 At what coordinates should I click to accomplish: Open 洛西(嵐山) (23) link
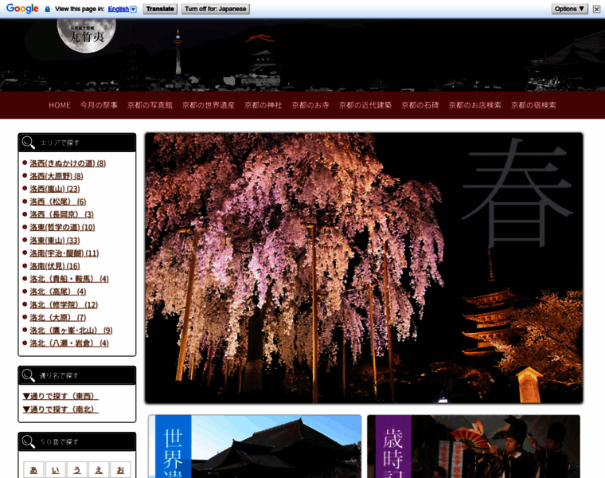click(55, 189)
